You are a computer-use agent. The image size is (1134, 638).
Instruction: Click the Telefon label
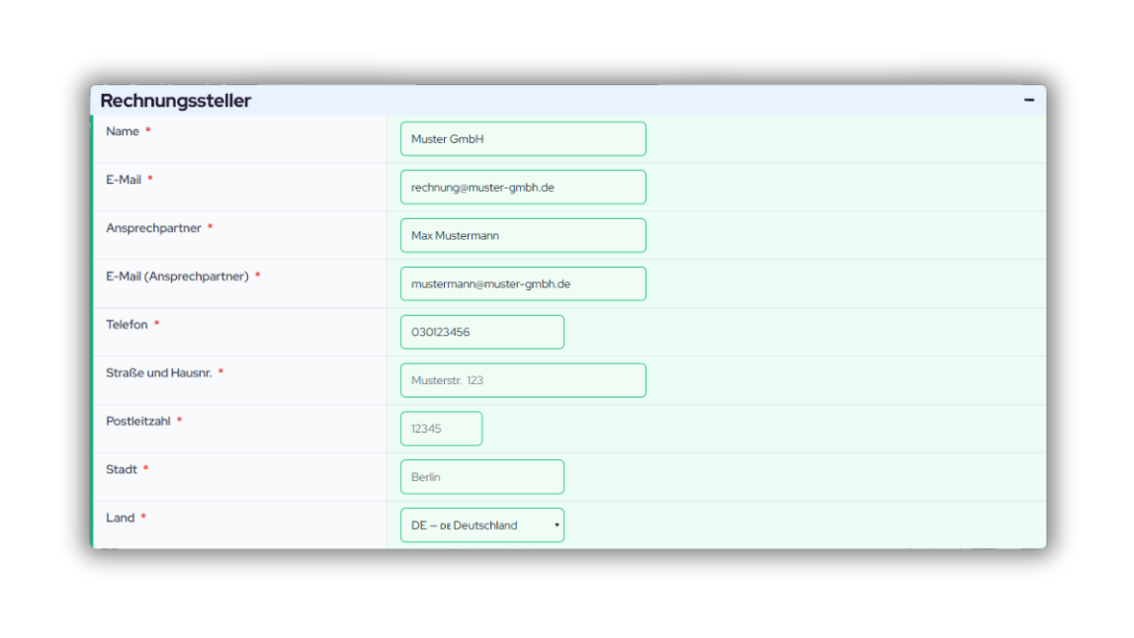127,325
